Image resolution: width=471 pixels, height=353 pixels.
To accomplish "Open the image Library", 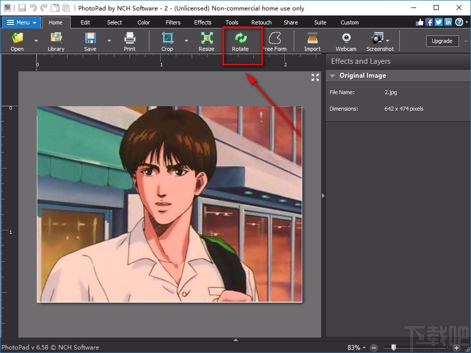I will tap(56, 38).
